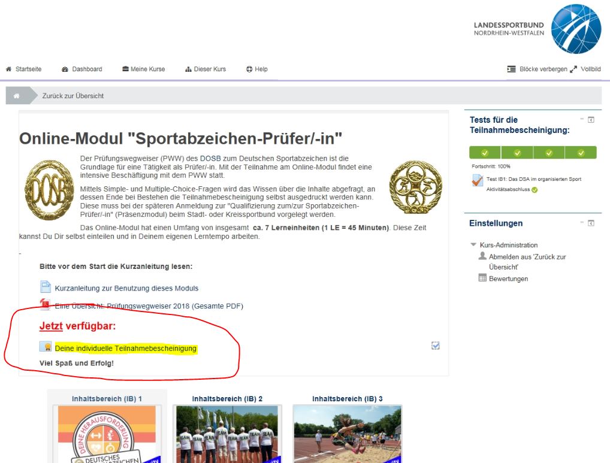Open Inhaltsbereich (IB) 3 thumbnail
This screenshot has height=463, width=610.
pos(348,434)
